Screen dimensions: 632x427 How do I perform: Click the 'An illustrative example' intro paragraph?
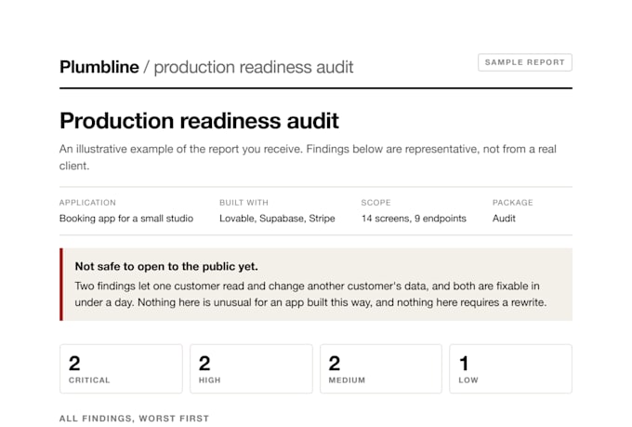click(x=308, y=157)
